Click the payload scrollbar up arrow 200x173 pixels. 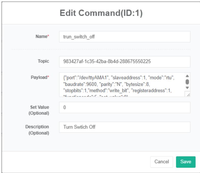[187, 76]
